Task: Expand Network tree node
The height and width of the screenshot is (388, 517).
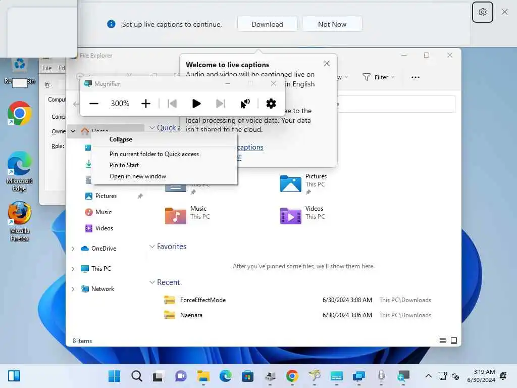Action: 73,289
